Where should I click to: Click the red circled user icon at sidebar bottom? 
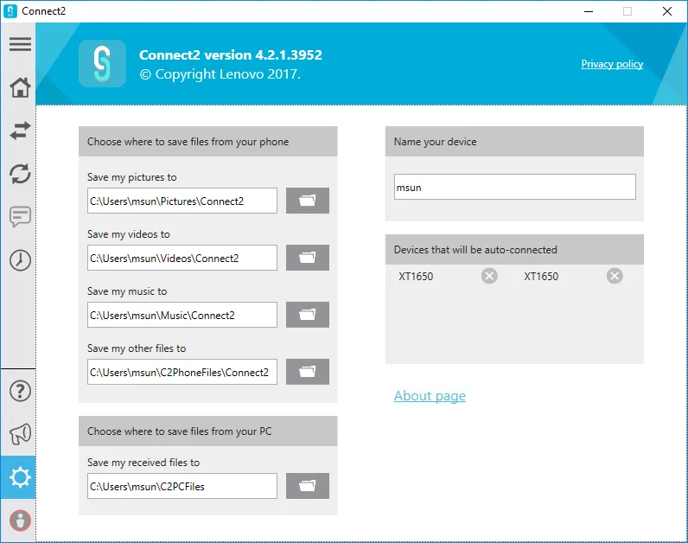coord(20,521)
